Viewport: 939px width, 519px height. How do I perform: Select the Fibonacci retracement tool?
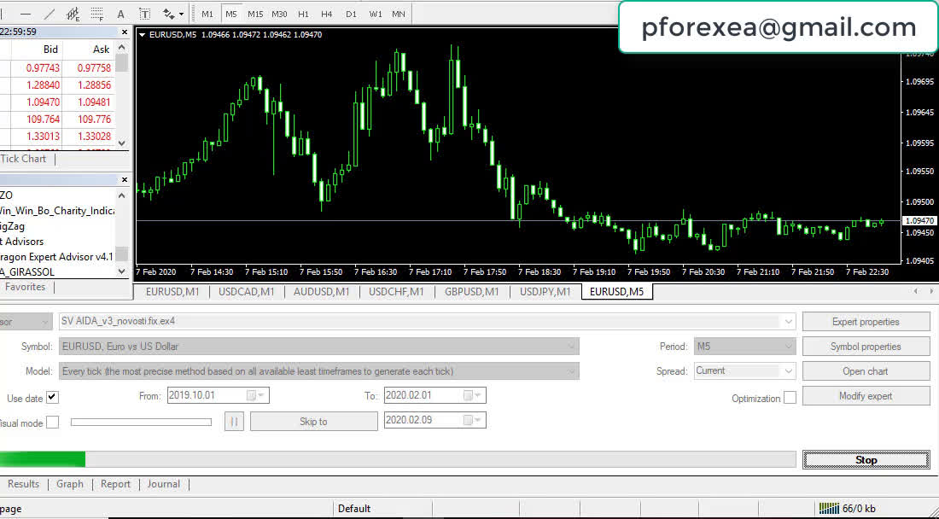coord(97,14)
